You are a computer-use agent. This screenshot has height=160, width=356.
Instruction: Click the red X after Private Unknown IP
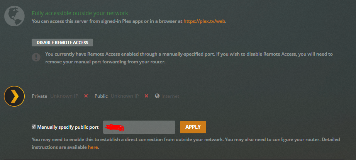click(x=86, y=96)
